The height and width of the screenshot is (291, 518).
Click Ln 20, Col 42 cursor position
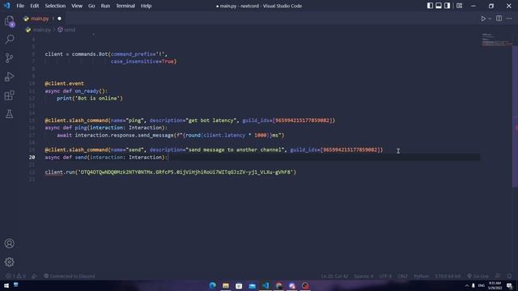pyautogui.click(x=334, y=276)
